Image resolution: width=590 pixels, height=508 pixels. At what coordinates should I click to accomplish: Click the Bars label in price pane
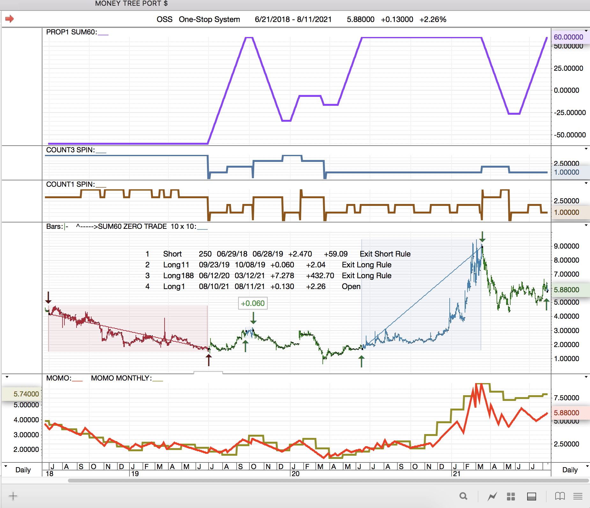coord(55,227)
